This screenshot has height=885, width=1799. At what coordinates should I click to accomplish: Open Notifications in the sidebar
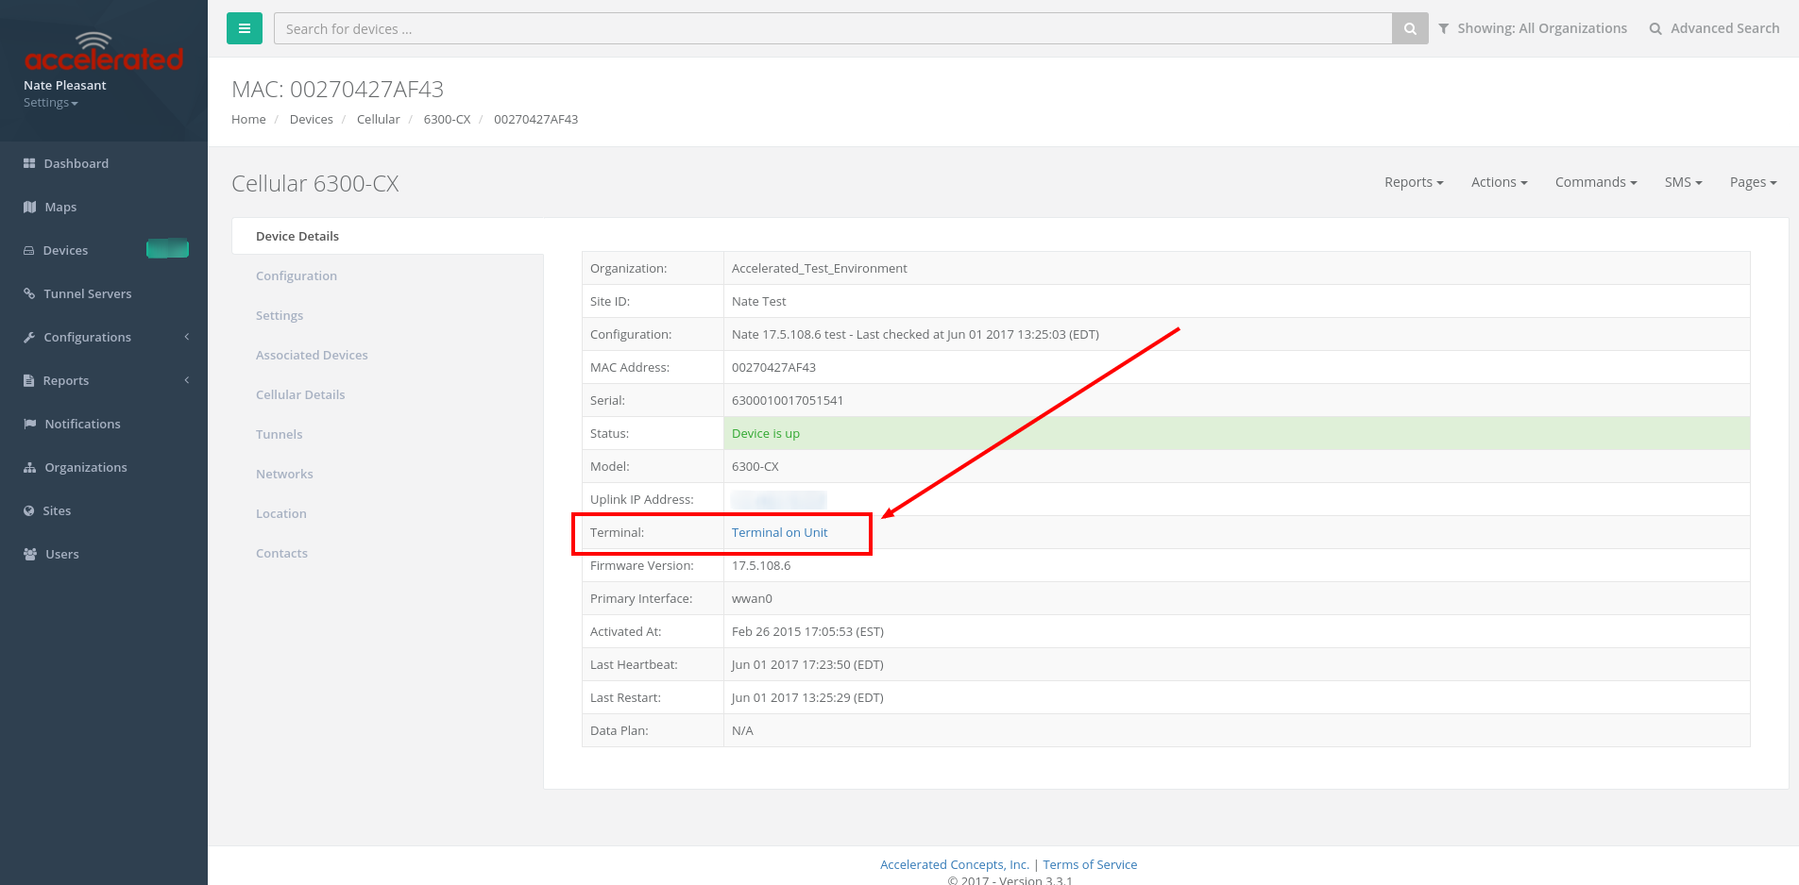click(x=82, y=424)
